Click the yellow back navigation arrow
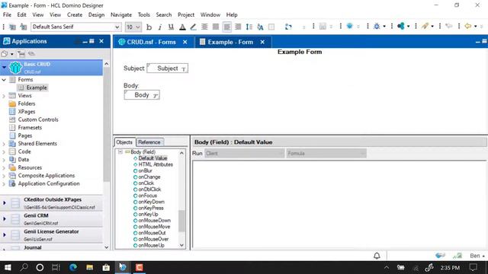The width and height of the screenshot is (488, 274). pyautogui.click(x=467, y=27)
